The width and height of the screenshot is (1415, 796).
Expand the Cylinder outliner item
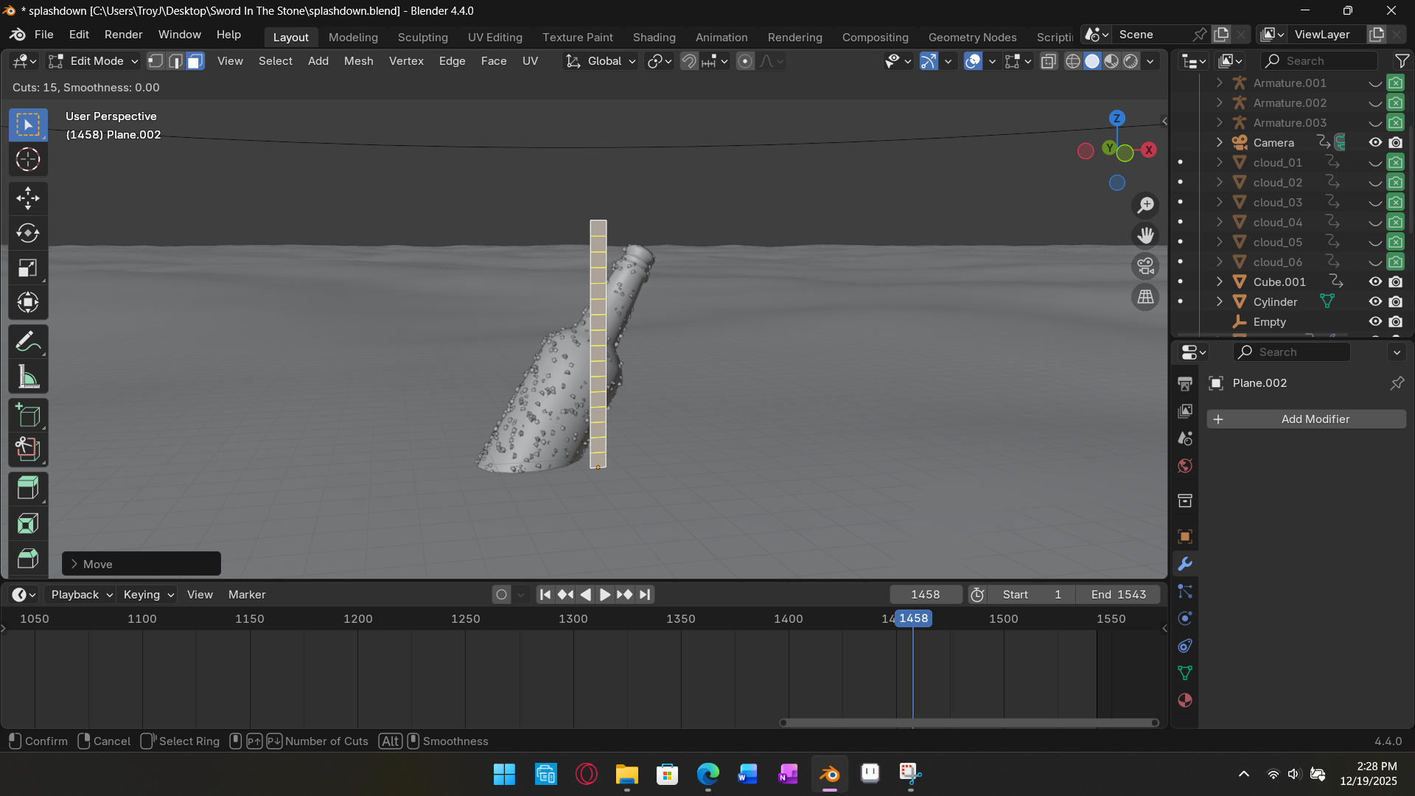(x=1220, y=301)
